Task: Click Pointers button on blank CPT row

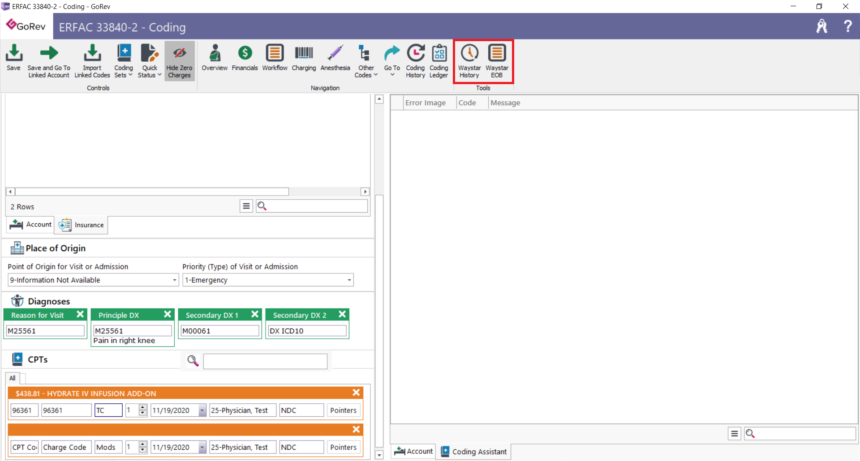Action: 344,447
